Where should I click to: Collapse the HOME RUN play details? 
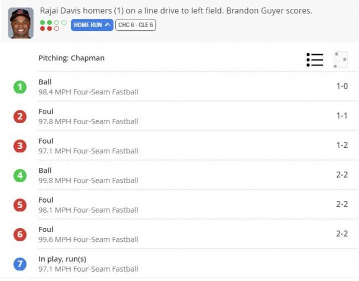[92, 25]
